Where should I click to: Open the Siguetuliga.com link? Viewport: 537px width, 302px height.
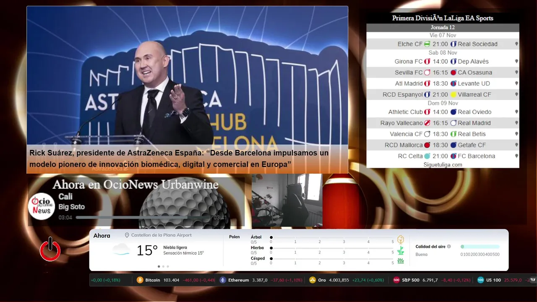click(443, 165)
